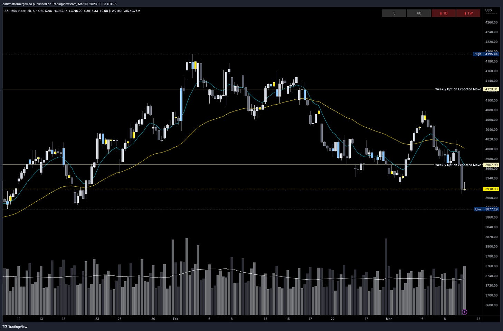
Task: Click the Low 3877.29 price label
Action: click(x=486, y=209)
